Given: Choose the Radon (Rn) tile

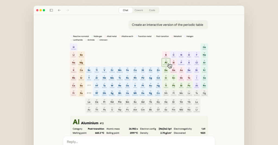Looking at the screenshot, I should click(x=204, y=85).
